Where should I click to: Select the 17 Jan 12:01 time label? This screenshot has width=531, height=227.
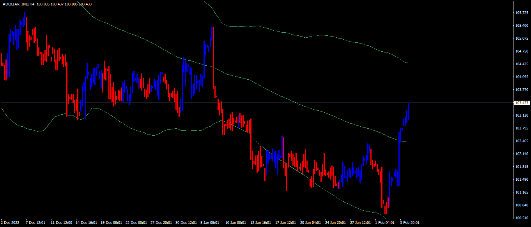pyautogui.click(x=286, y=223)
